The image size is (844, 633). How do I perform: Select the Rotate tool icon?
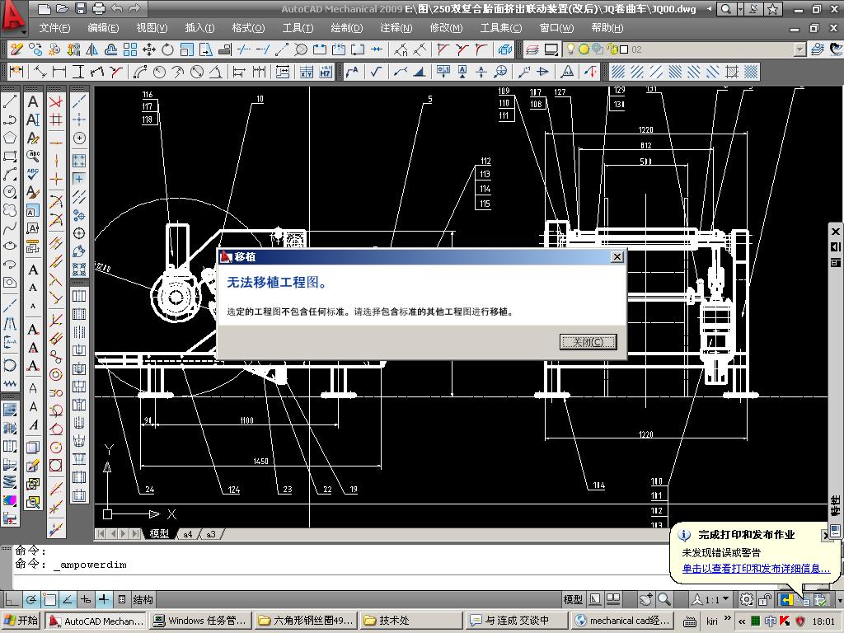coord(167,50)
